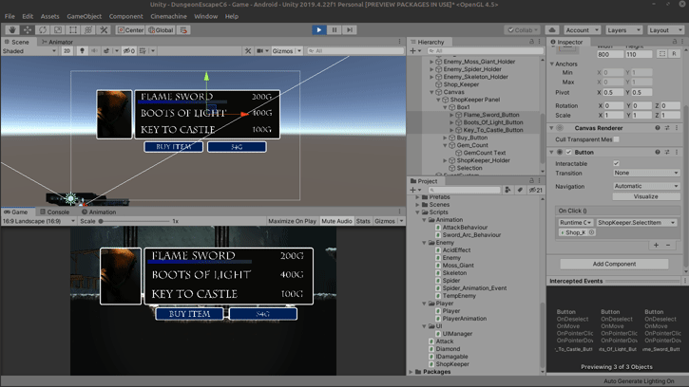Open Button component options menu

click(677, 153)
